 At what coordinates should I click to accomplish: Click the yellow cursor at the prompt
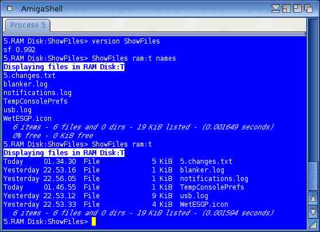coord(93,222)
